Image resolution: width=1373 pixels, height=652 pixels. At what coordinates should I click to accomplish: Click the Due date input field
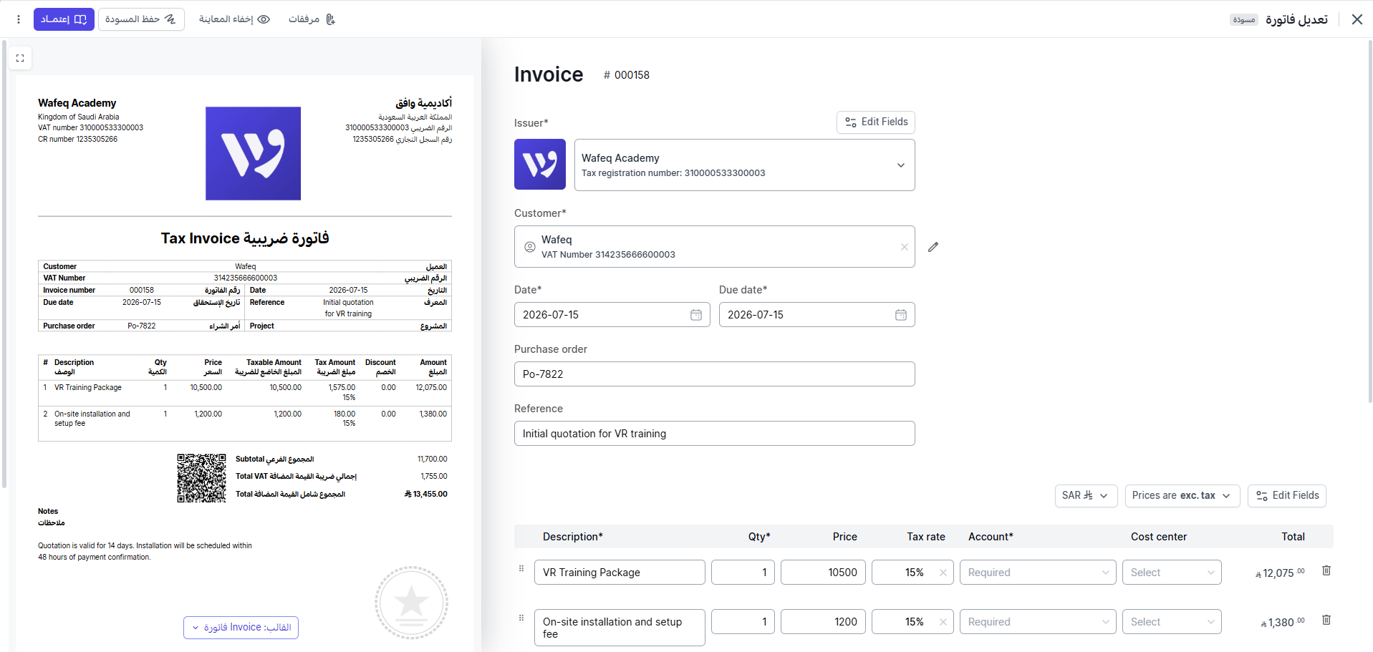point(816,315)
